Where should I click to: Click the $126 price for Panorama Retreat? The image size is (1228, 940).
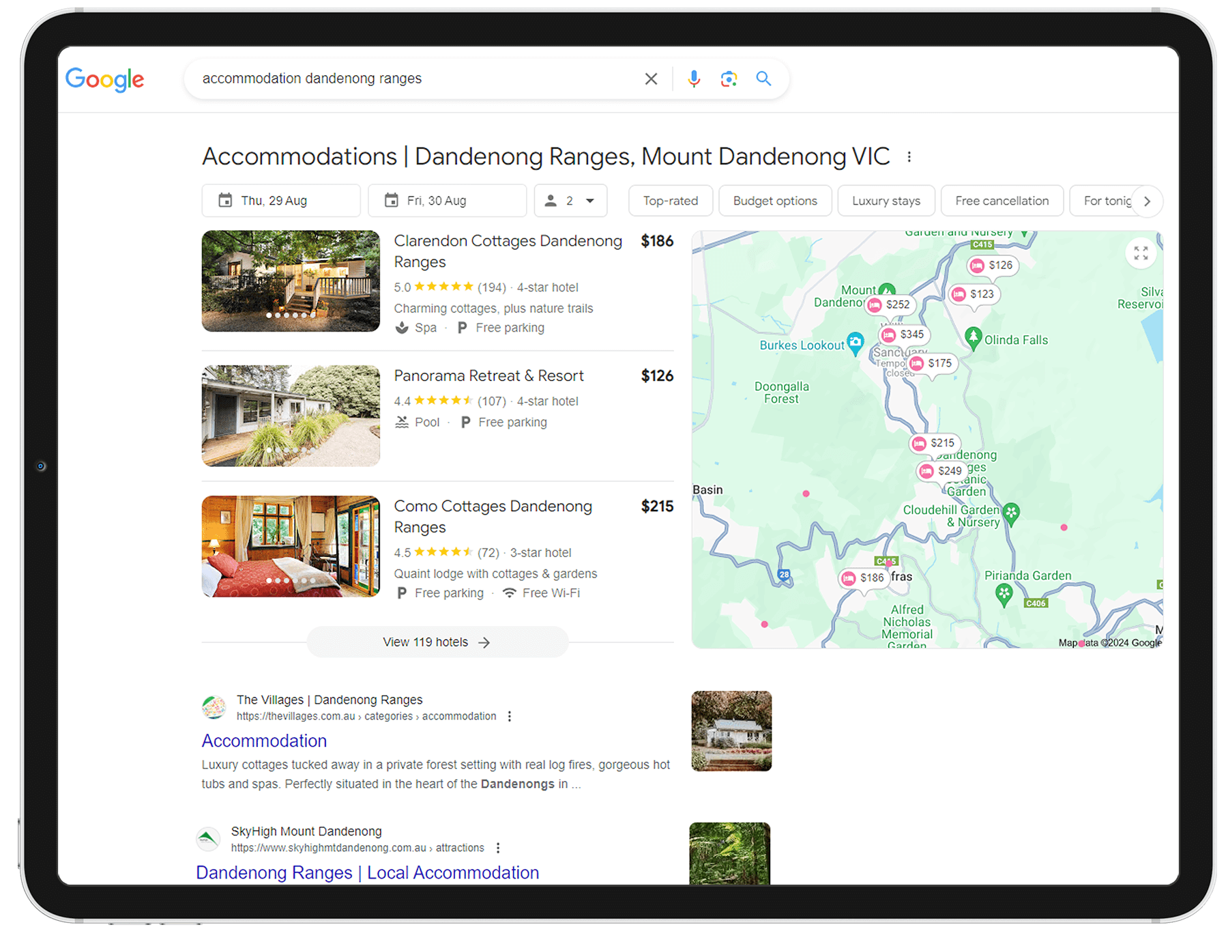pos(657,376)
